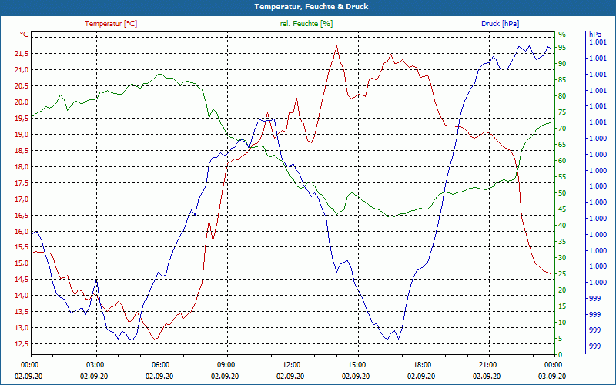Click the '15,5' temperature axis tick

[22, 247]
